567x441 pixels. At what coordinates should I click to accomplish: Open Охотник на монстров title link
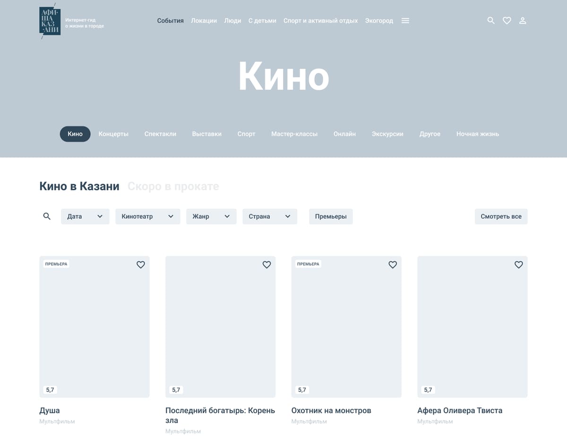point(331,410)
